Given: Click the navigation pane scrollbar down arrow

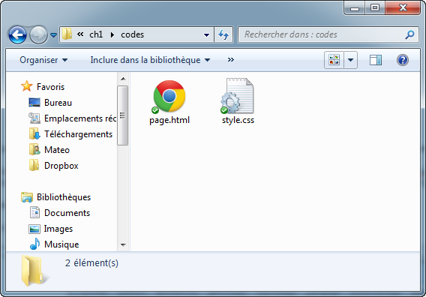Looking at the screenshot, I should point(123,244).
